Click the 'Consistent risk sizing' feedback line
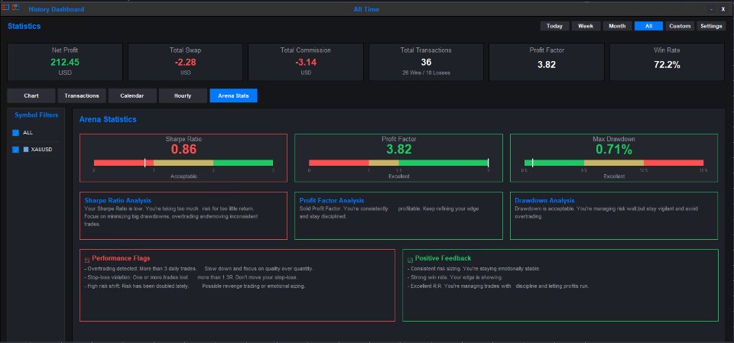The width and height of the screenshot is (734, 343). click(x=474, y=269)
